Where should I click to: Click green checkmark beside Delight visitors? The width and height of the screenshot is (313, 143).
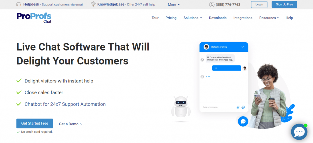click(19, 81)
